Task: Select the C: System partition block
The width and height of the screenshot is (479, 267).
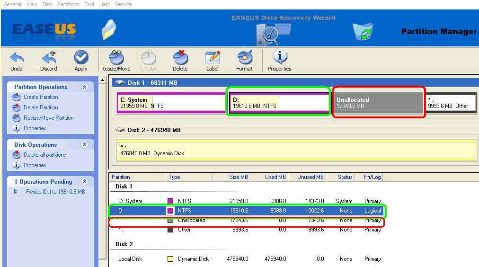Action: [171, 103]
